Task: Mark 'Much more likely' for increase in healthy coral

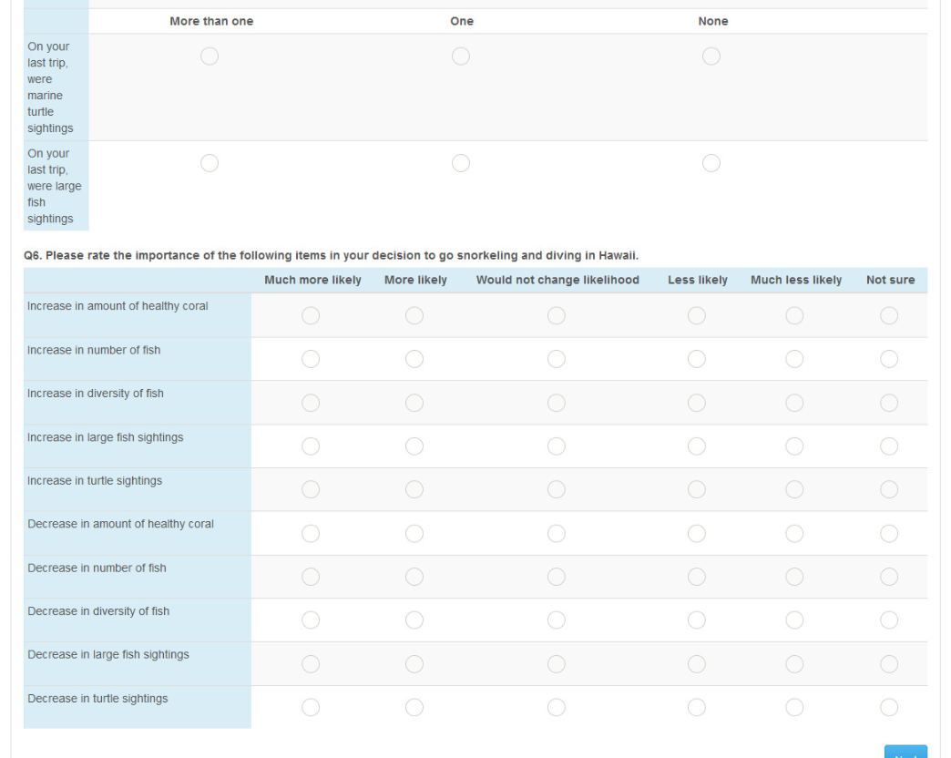Action: click(x=311, y=315)
